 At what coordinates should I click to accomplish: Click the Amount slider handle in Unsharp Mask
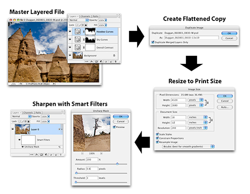pos(117,164)
